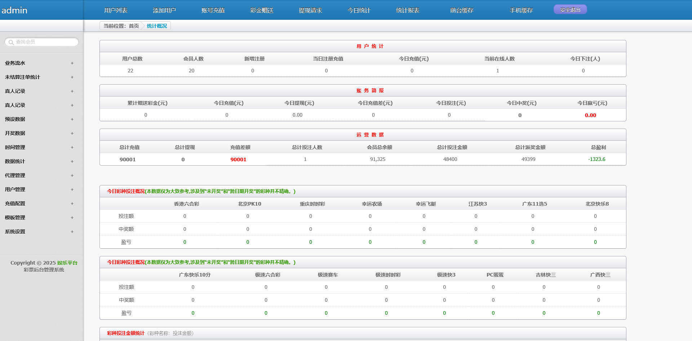The width and height of the screenshot is (692, 341).
Task: Click the red 充值差额 value 90001
Action: click(238, 159)
